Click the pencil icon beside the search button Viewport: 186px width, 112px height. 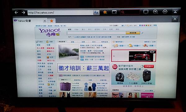tap(142, 33)
